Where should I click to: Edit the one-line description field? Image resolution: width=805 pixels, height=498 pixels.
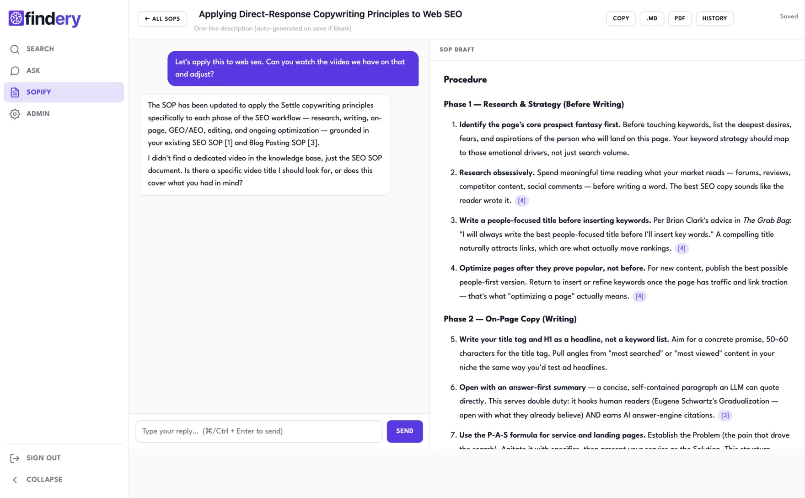273,28
